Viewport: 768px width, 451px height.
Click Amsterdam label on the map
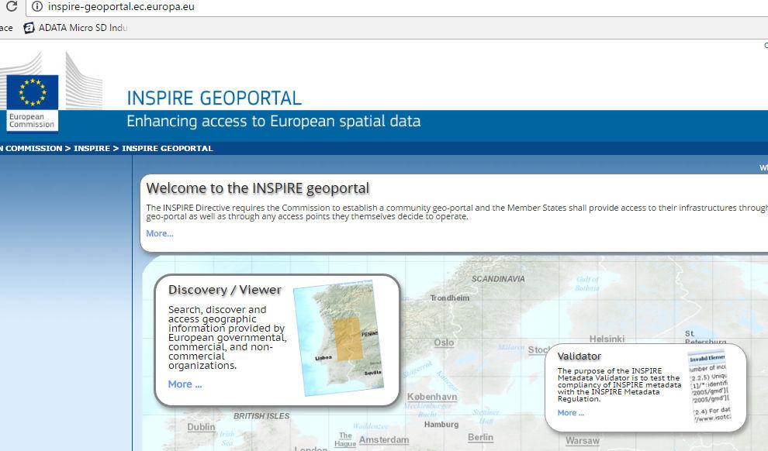click(384, 439)
